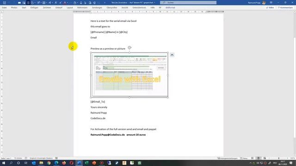Open the Opera browser from the taskbar

[72, 163]
